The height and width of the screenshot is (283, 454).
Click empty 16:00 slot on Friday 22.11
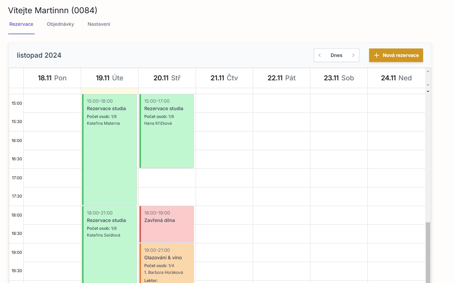point(281,140)
